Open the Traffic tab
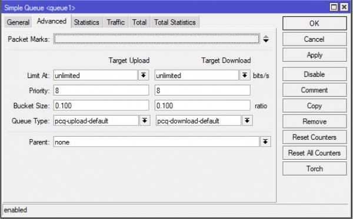The image size is (353, 219). (x=116, y=22)
